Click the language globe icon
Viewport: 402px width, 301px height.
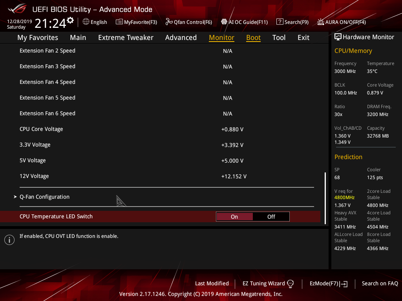pos(86,22)
